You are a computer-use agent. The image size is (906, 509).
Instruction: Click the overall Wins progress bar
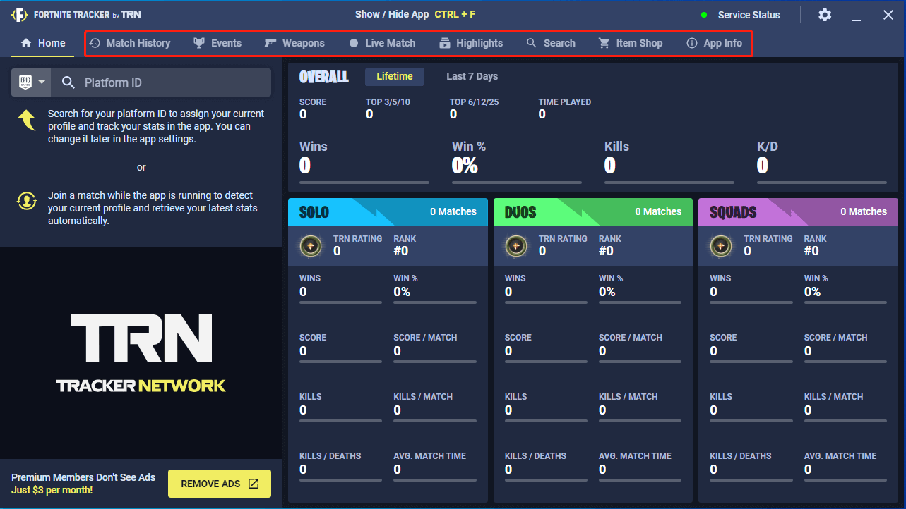(364, 183)
